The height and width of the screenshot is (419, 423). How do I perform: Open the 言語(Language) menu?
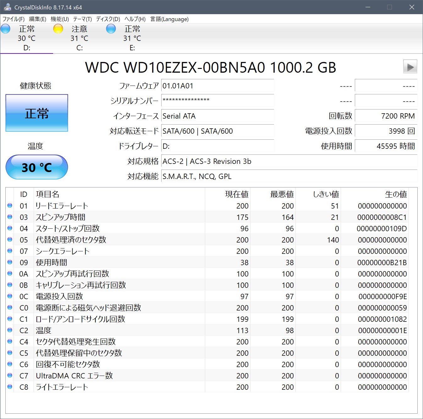coord(169,19)
